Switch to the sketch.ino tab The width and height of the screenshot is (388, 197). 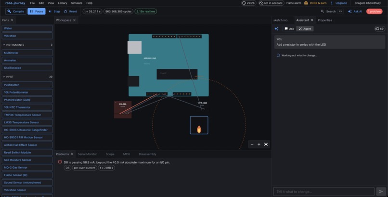tap(280, 20)
